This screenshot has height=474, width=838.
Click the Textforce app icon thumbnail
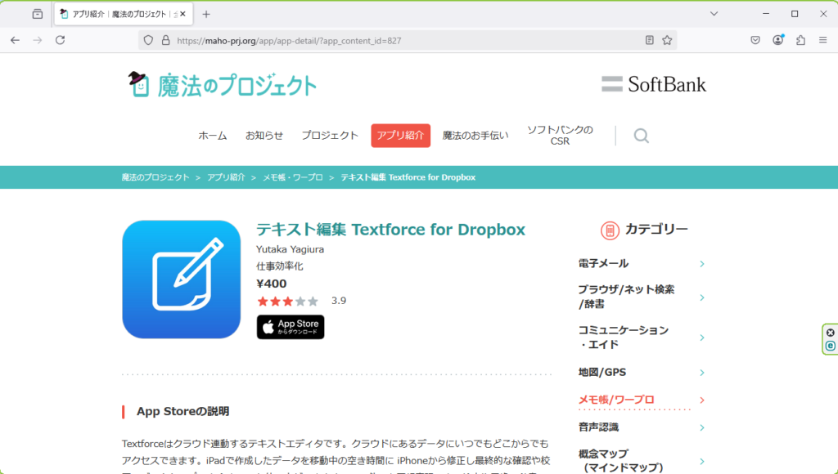pos(181,279)
